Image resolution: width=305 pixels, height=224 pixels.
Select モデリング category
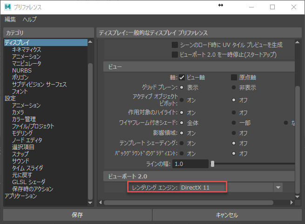(22, 133)
